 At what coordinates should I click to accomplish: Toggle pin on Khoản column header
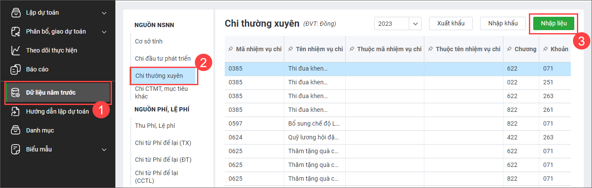click(x=545, y=49)
